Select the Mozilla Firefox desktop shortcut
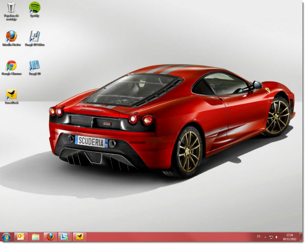This screenshot has height=245, width=306. [11, 38]
